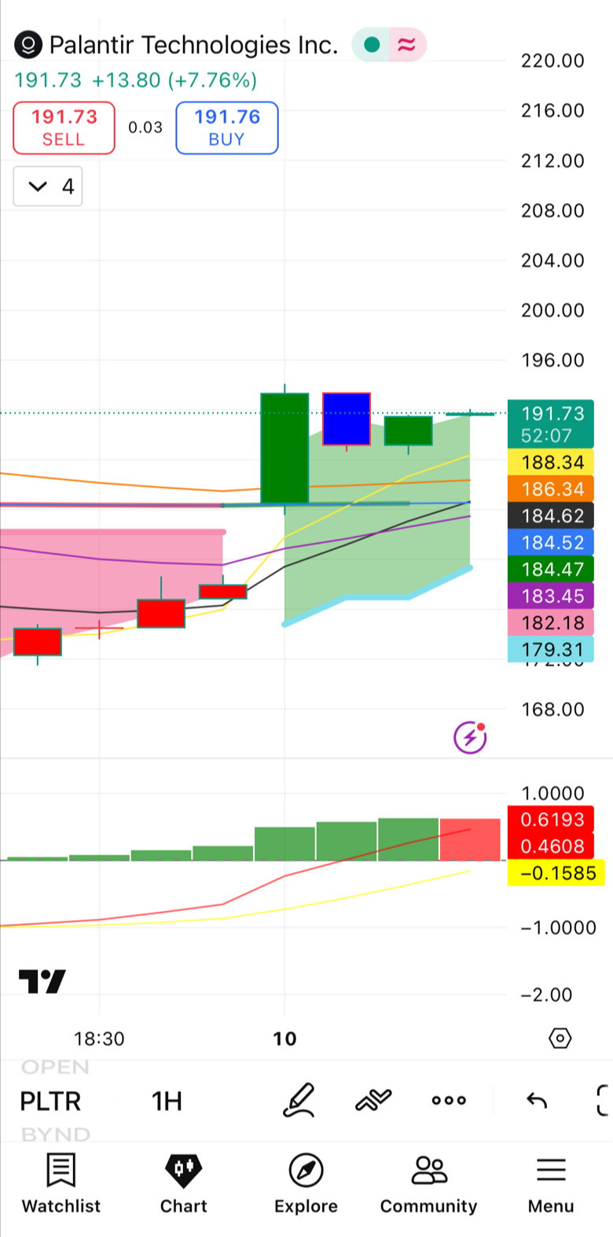The height and width of the screenshot is (1237, 613).
Task: Open the three-dots more options
Action: tap(449, 1100)
